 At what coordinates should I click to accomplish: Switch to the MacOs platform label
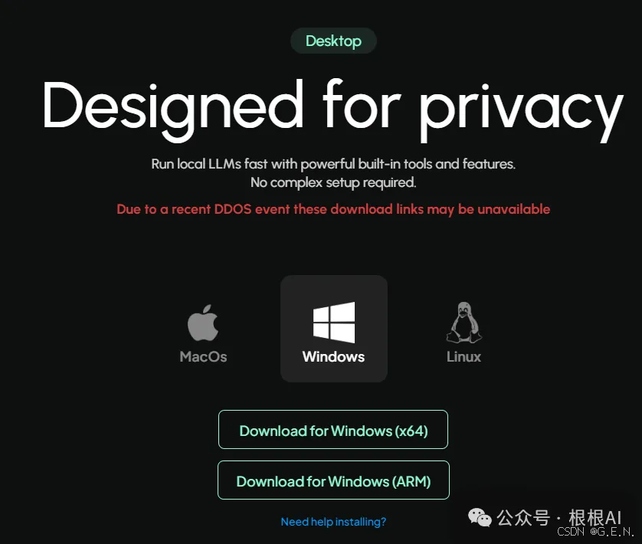[203, 357]
